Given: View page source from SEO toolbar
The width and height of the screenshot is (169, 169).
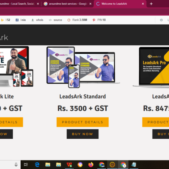Looking at the screenshot, I should (x=55, y=20).
